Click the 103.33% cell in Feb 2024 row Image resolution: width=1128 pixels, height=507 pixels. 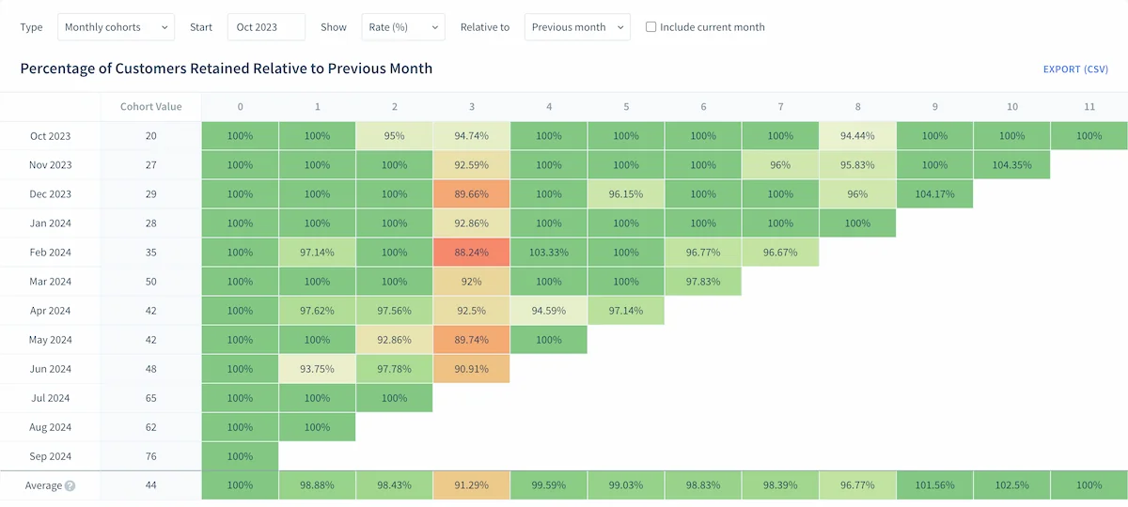coord(549,253)
